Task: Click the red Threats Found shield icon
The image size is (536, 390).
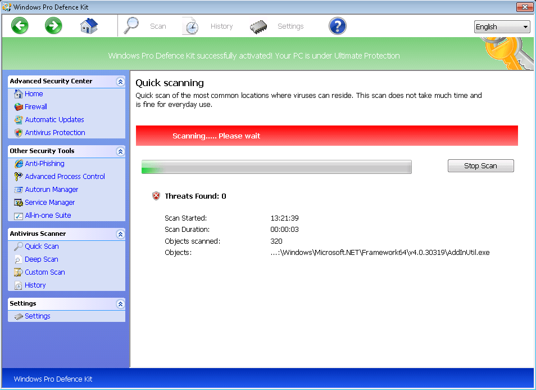Action: 156,196
